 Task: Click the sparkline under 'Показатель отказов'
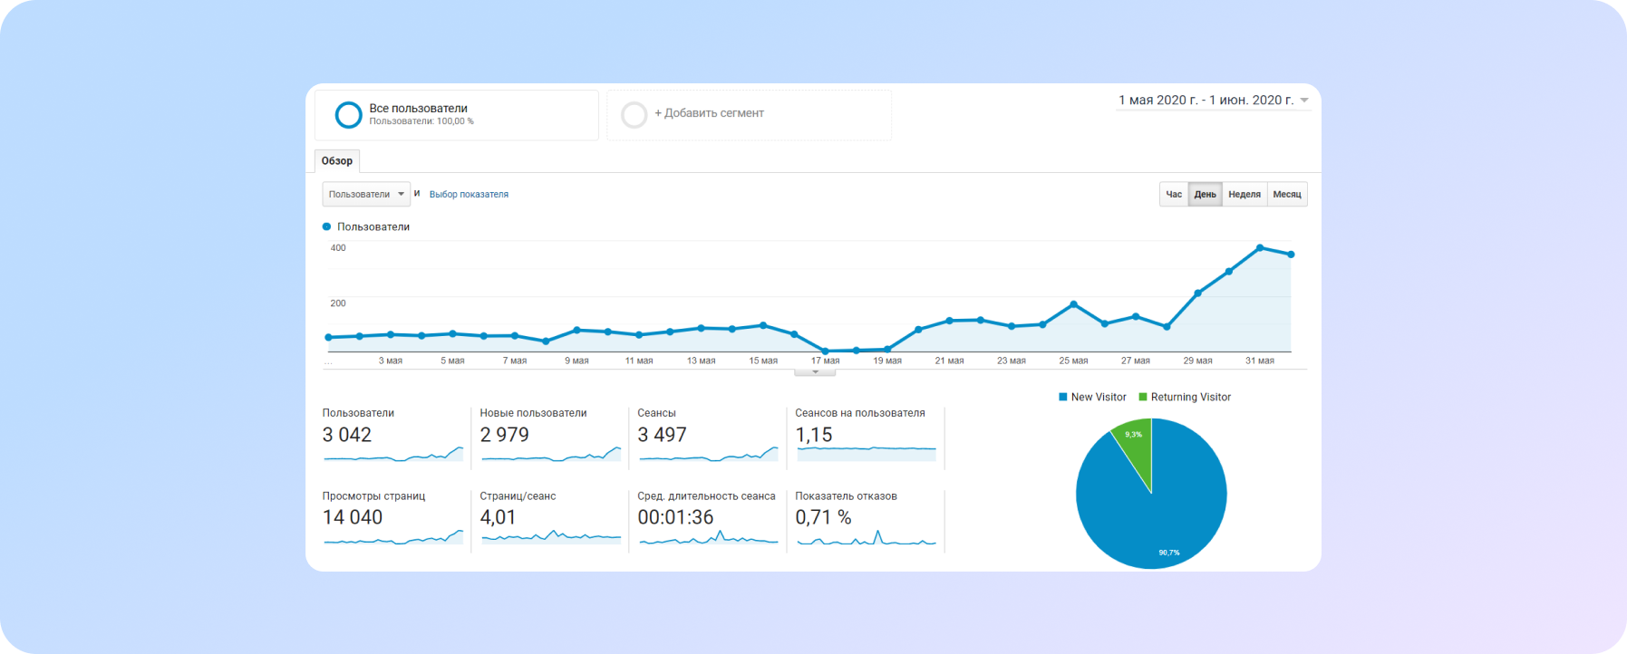[867, 539]
